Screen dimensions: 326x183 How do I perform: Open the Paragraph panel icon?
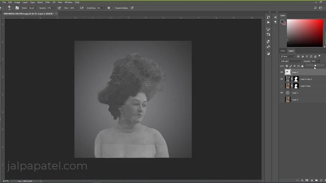pos(276,22)
